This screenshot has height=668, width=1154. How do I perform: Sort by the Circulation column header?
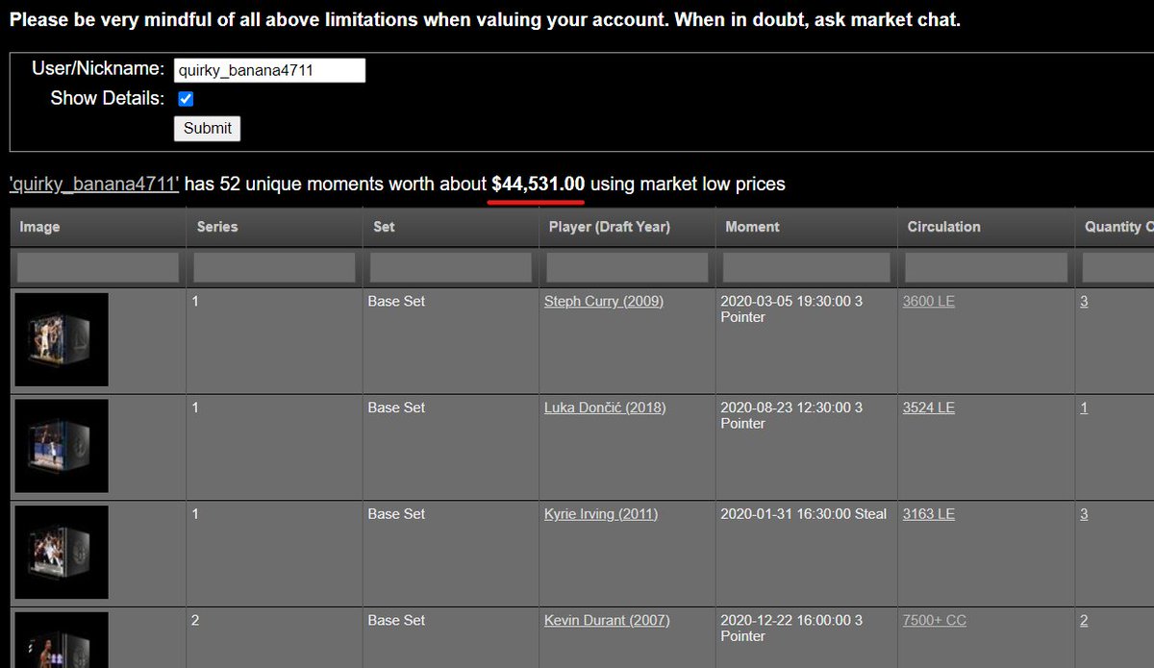(986, 227)
